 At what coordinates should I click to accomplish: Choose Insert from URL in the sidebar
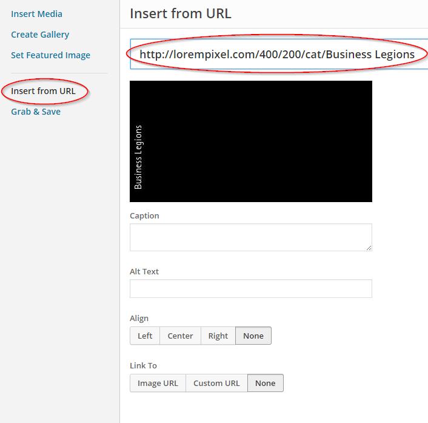point(43,91)
